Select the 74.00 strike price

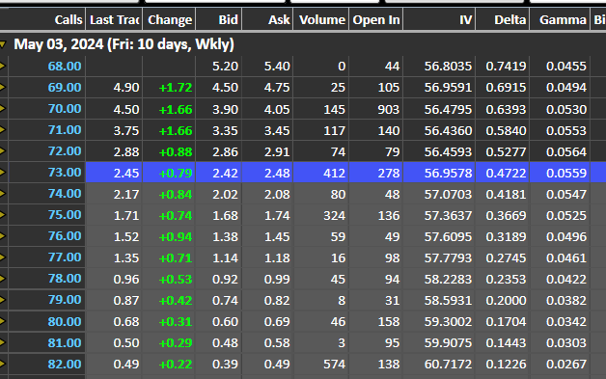pyautogui.click(x=65, y=194)
